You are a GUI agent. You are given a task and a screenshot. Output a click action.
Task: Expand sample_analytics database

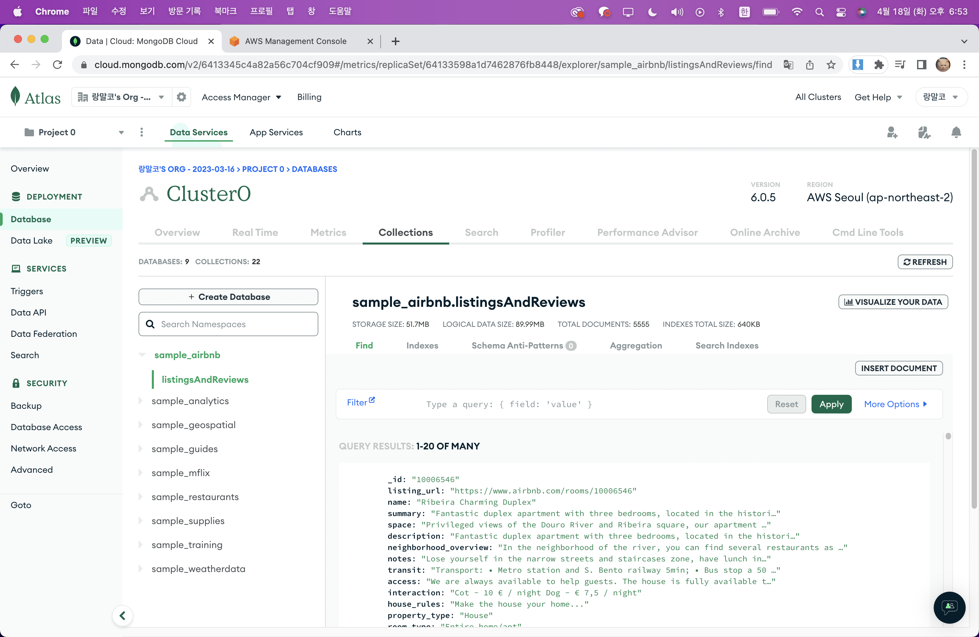click(140, 401)
